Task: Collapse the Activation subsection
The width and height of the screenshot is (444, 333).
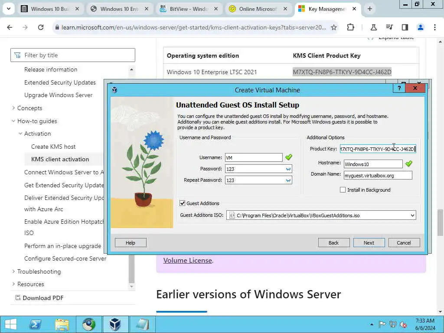Action: tap(37, 134)
